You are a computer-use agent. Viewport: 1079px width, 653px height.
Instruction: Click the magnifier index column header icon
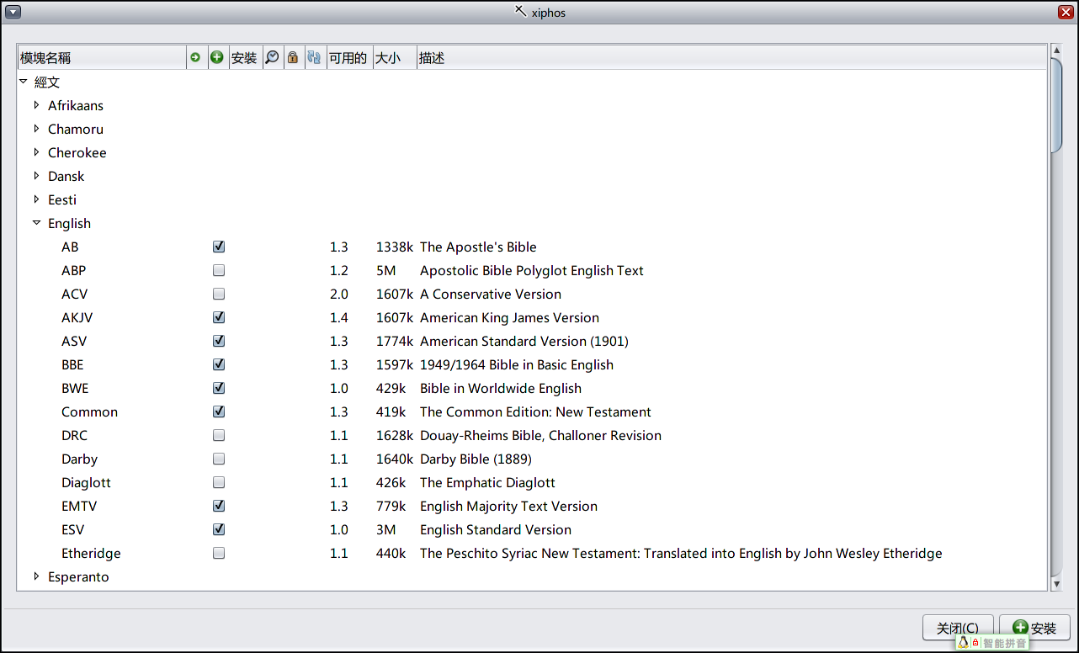[x=272, y=57]
